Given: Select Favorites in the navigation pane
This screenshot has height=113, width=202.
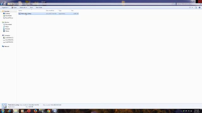Looking at the screenshot, I should pos(7,11).
